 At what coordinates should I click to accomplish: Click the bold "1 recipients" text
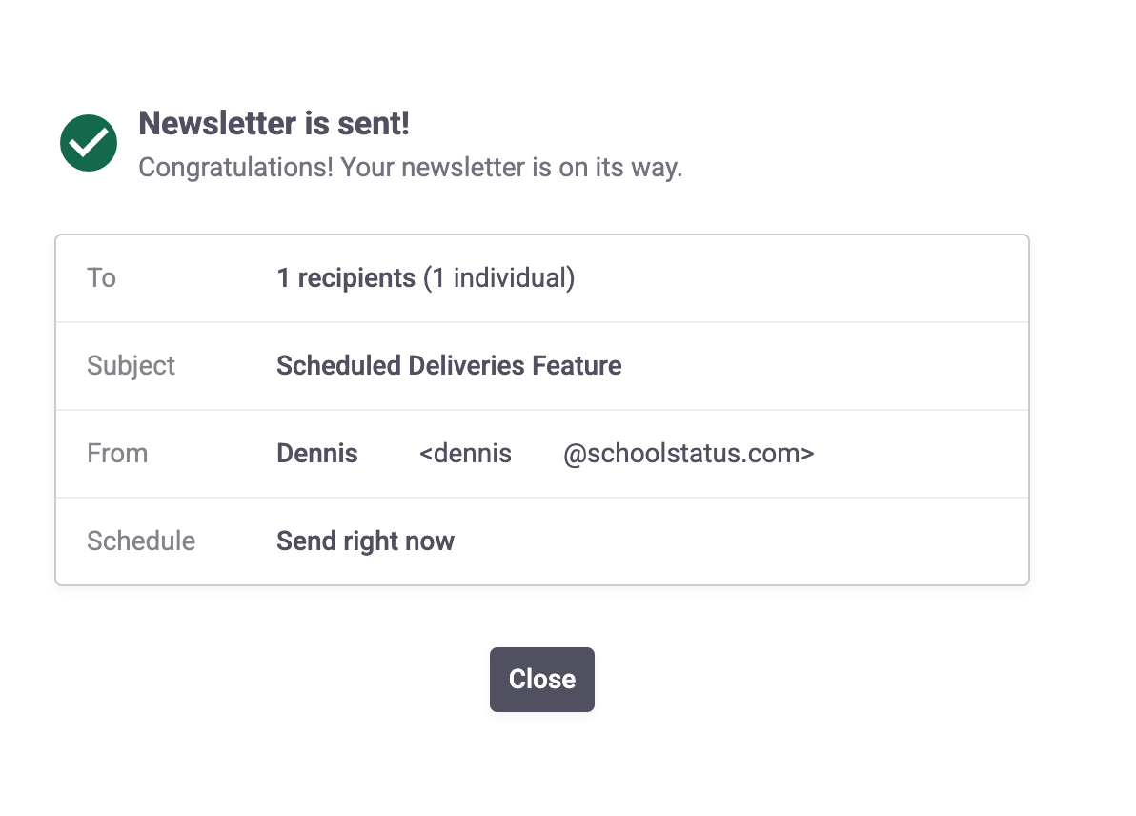[x=346, y=278]
